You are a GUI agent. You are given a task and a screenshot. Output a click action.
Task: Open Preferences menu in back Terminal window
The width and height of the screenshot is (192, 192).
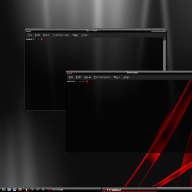tap(61, 35)
